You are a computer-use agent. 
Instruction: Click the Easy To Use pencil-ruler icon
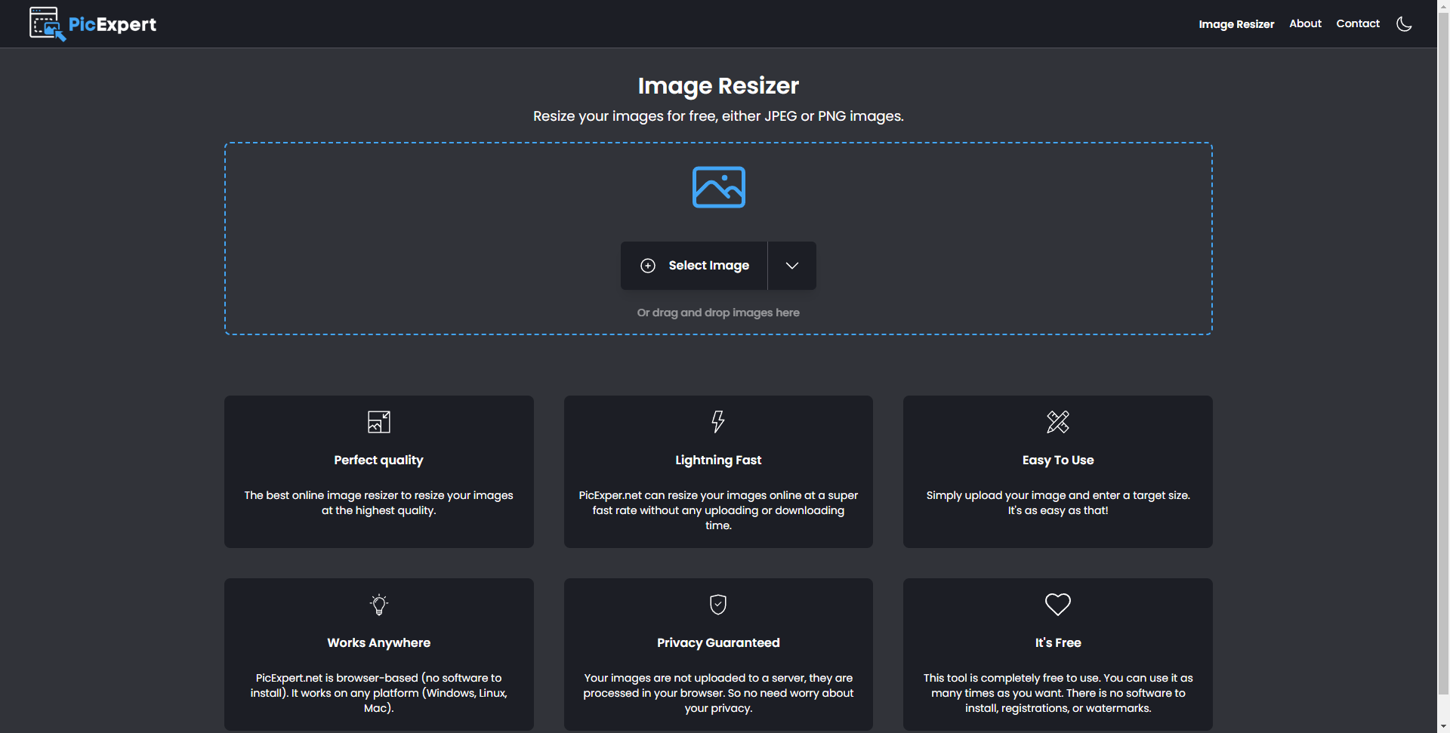tap(1057, 422)
